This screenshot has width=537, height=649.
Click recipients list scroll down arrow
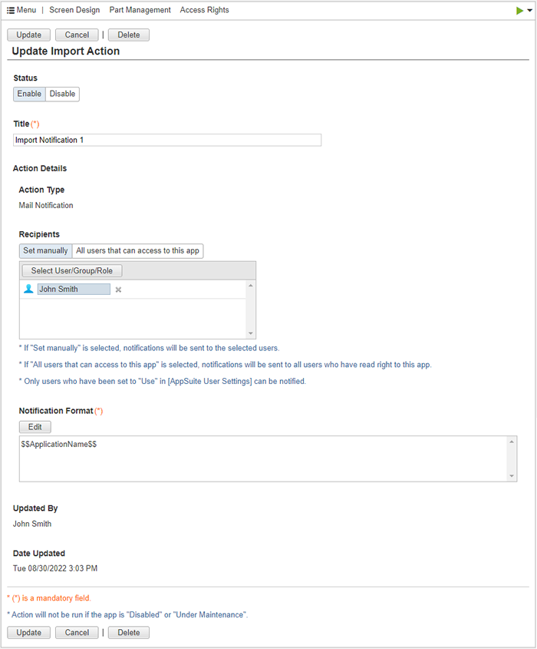click(x=251, y=333)
